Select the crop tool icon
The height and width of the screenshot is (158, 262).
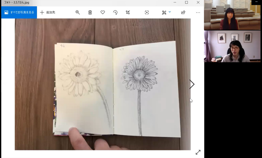click(x=128, y=12)
